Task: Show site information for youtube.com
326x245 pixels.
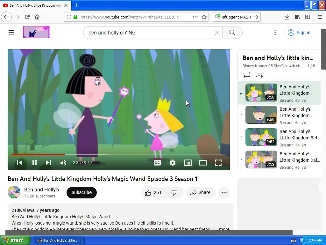Action: pyautogui.click(x=69, y=17)
